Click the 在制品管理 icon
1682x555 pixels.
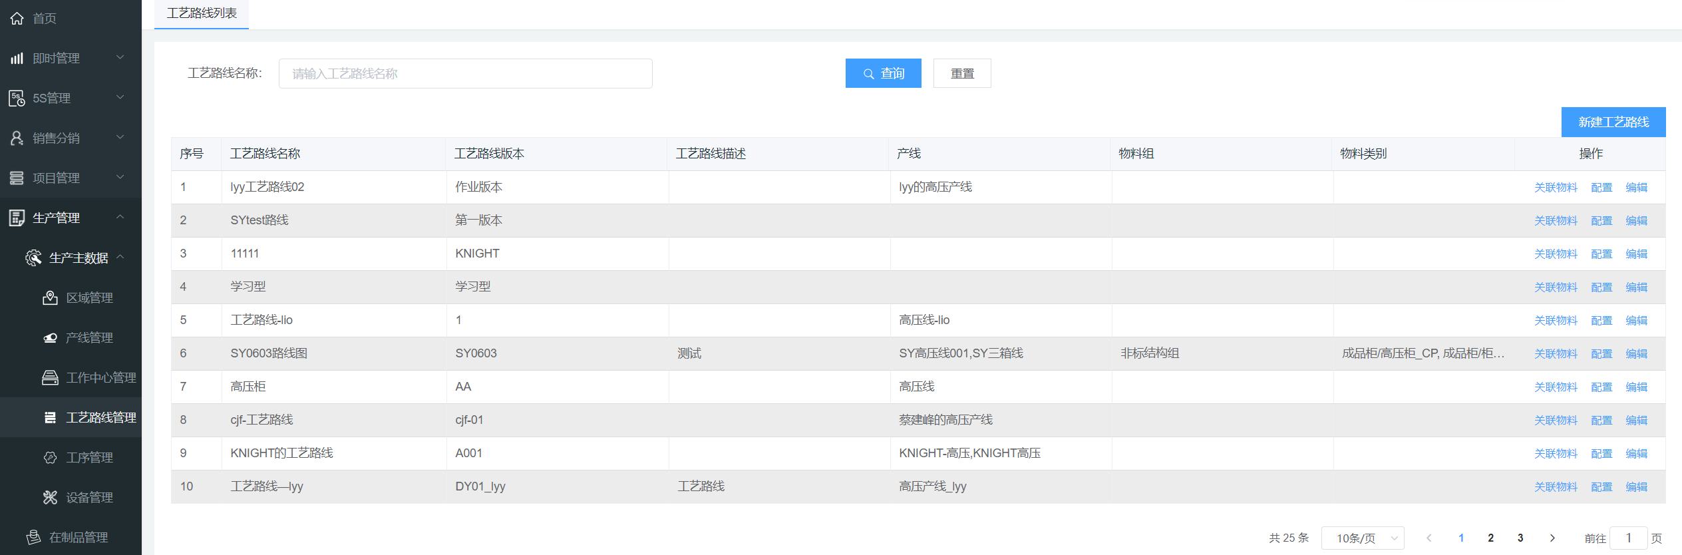point(33,537)
